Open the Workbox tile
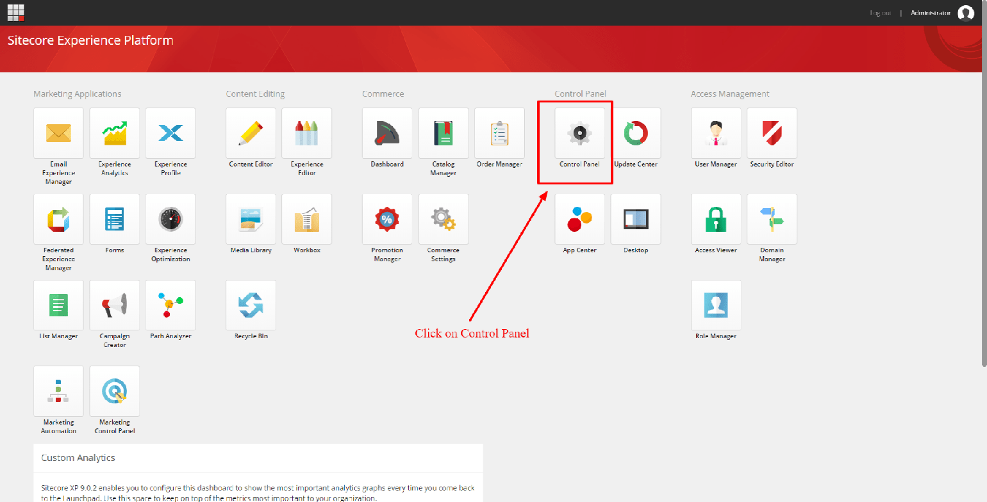987x502 pixels. 307,219
